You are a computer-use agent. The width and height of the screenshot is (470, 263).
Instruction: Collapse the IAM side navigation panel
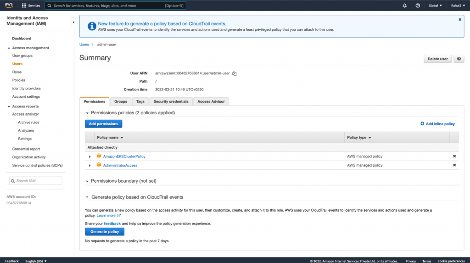(73, 22)
